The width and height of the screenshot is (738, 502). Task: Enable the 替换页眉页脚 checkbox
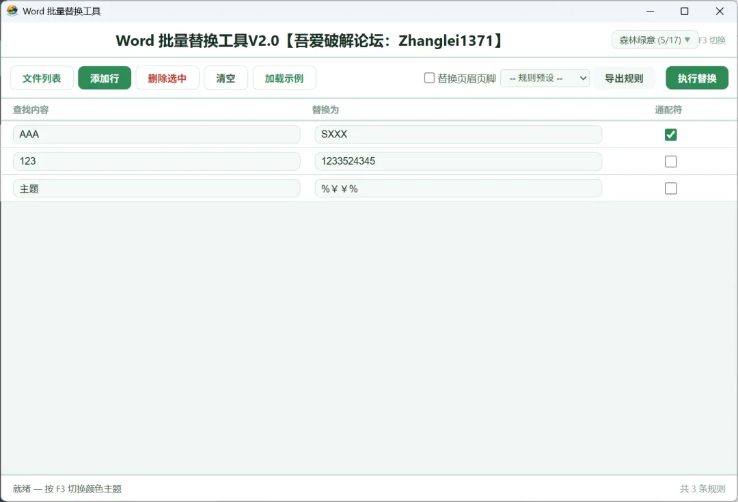pos(429,78)
